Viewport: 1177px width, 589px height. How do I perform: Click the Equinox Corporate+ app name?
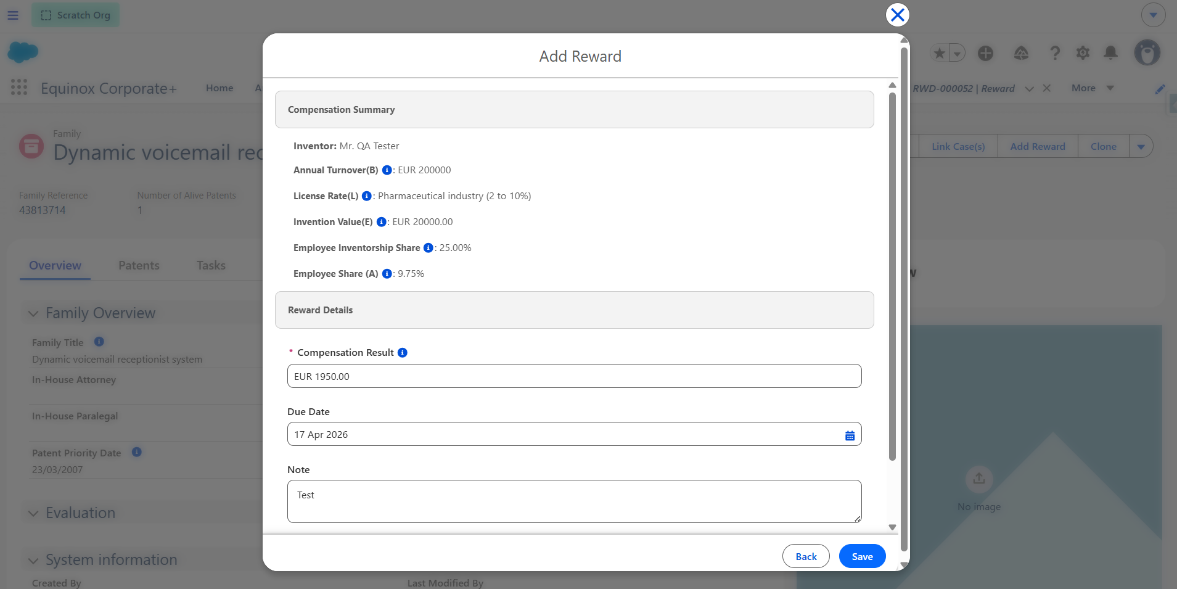[109, 88]
